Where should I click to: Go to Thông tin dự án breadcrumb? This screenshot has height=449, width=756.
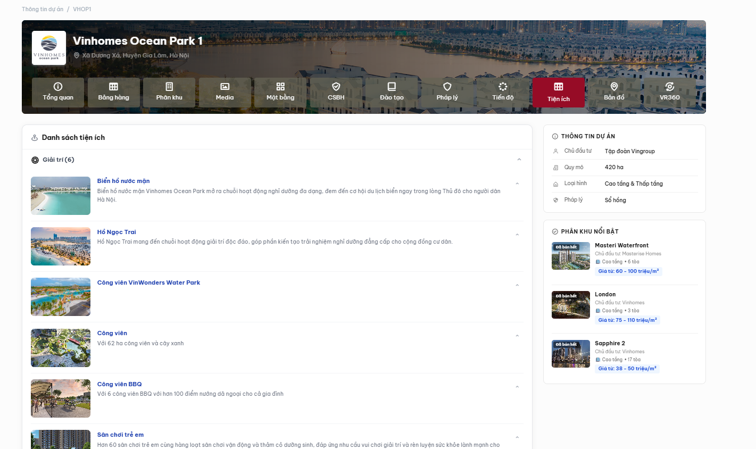(x=43, y=9)
